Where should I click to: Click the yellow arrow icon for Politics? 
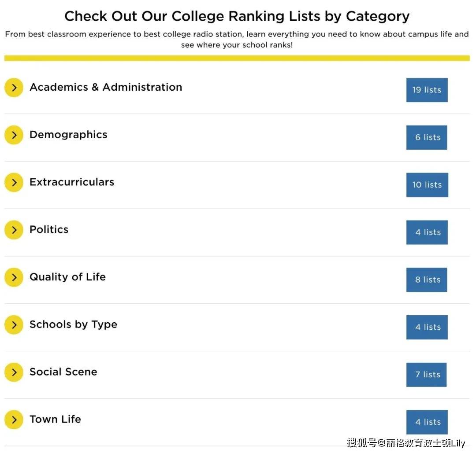point(14,229)
